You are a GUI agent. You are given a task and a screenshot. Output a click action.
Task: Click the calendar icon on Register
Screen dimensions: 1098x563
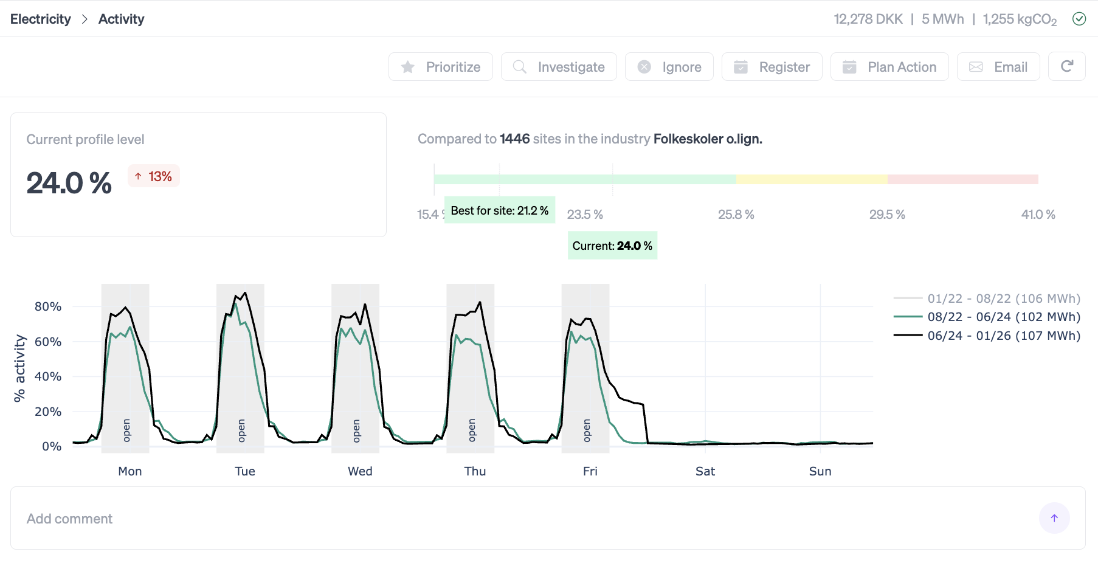(741, 67)
